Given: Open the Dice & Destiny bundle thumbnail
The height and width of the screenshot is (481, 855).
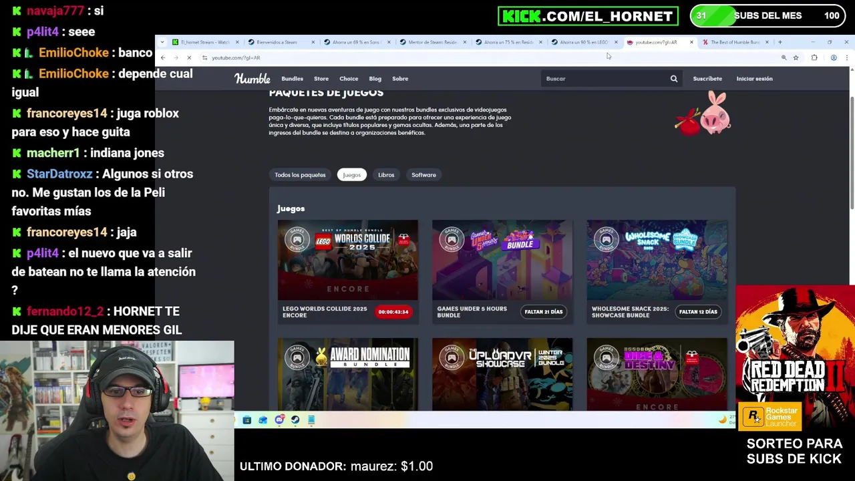Looking at the screenshot, I should (x=657, y=374).
